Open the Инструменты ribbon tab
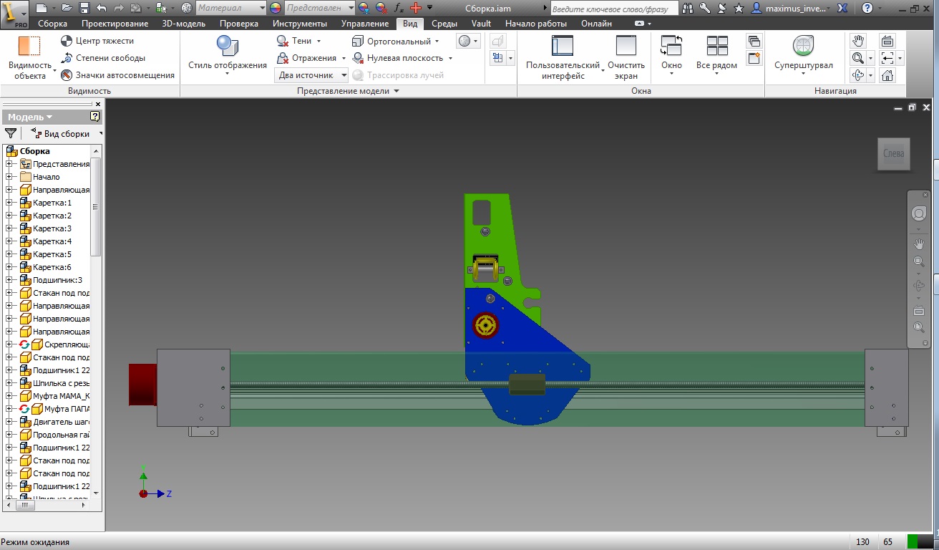939x550 pixels. (x=300, y=24)
